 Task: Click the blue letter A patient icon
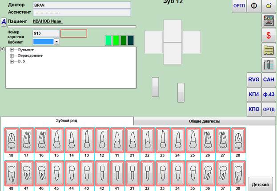tap(4, 21)
